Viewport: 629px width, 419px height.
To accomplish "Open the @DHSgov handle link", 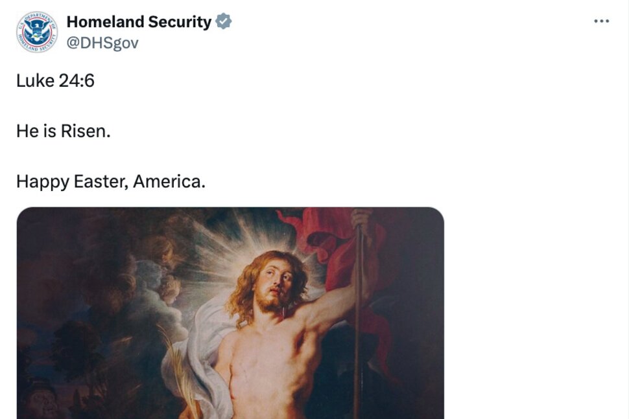I will 102,43.
